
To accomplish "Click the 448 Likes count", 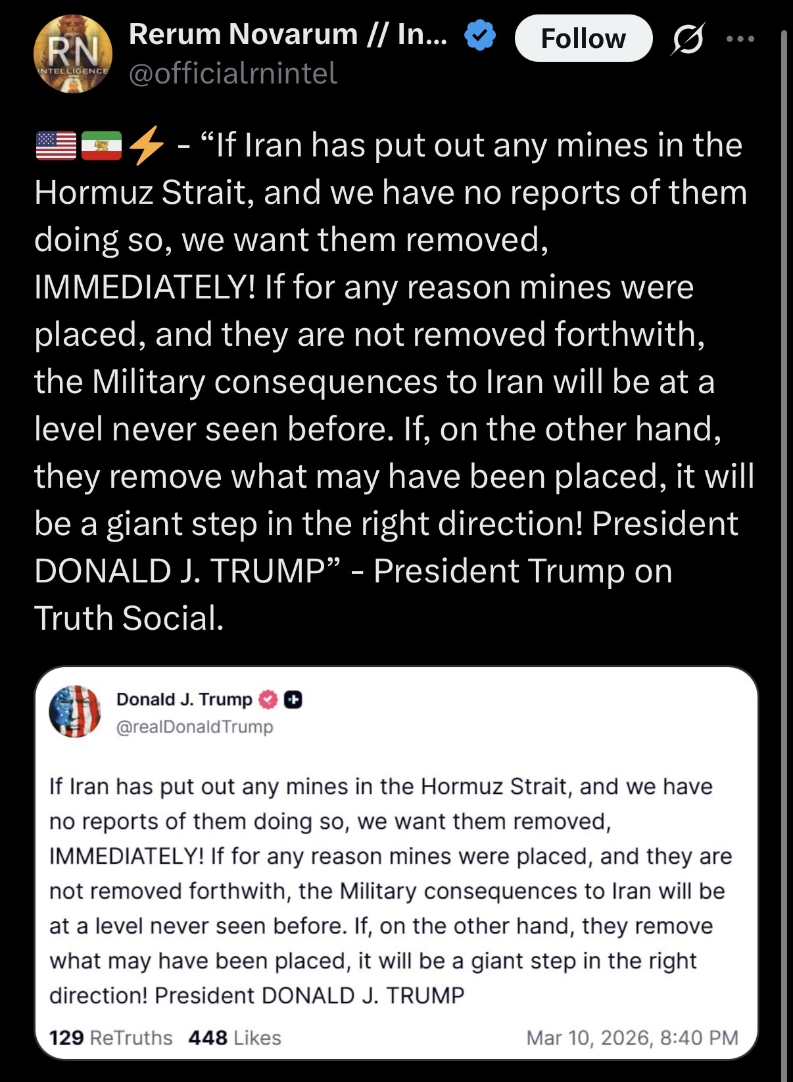I will [235, 1038].
